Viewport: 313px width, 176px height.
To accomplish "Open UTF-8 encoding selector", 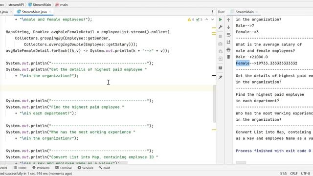I will coord(305,174).
